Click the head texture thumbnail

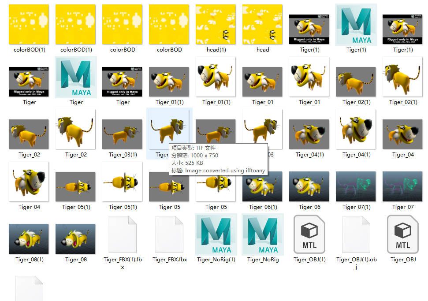click(263, 25)
